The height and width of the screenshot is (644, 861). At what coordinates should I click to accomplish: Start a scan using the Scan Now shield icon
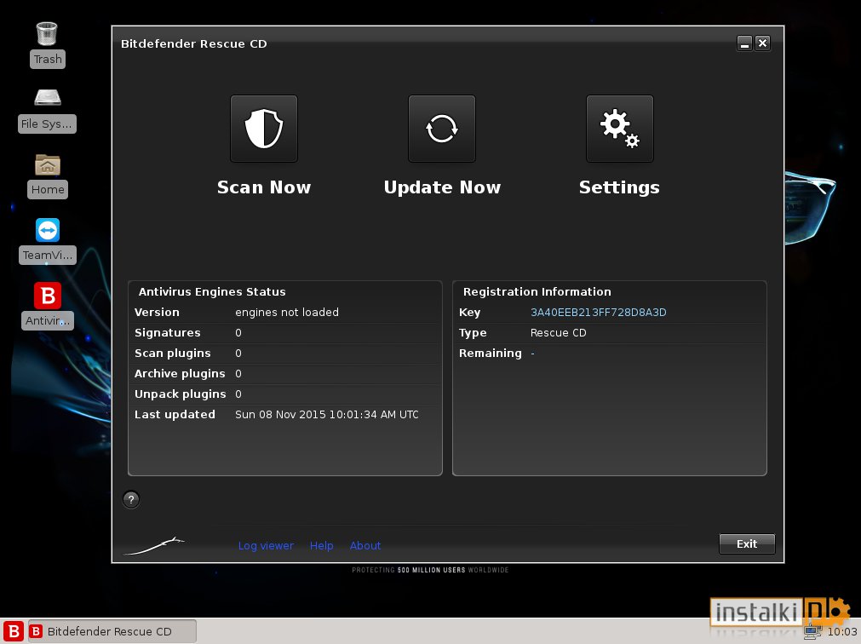pyautogui.click(x=263, y=129)
